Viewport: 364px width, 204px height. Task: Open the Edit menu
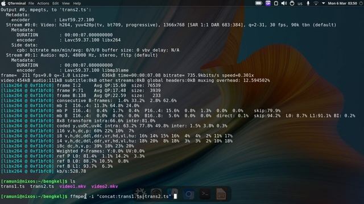[x=56, y=3]
